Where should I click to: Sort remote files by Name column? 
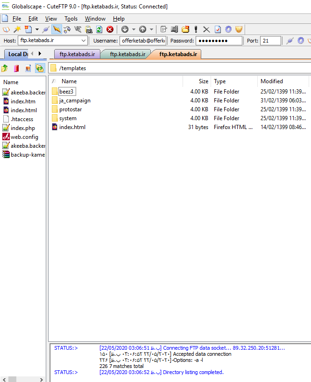point(69,81)
